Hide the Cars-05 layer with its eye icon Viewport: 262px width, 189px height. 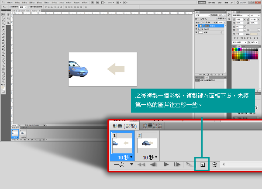(x=196, y=29)
